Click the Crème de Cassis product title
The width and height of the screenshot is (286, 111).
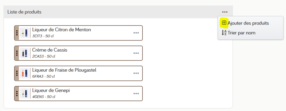(x=50, y=50)
